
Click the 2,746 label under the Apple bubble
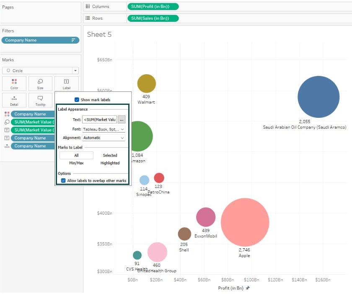(x=244, y=250)
